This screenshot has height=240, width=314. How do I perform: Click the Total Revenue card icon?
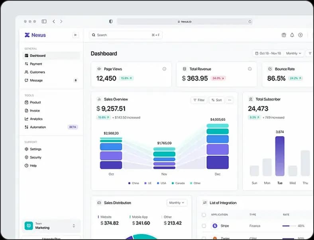[184, 69]
